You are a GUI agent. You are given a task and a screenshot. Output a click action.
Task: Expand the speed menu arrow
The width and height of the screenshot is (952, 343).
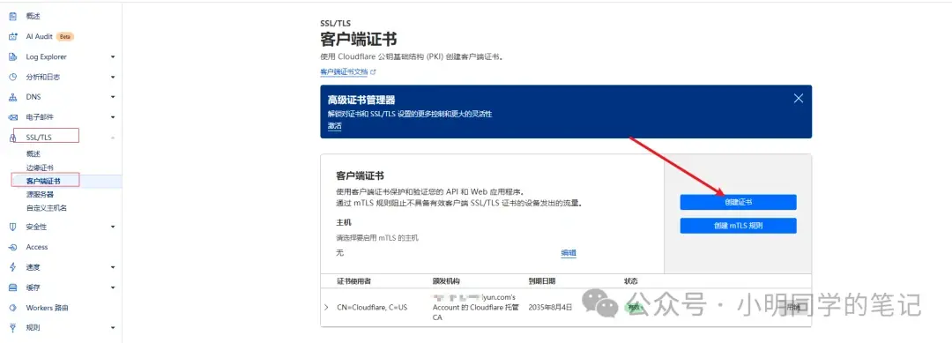pos(113,267)
